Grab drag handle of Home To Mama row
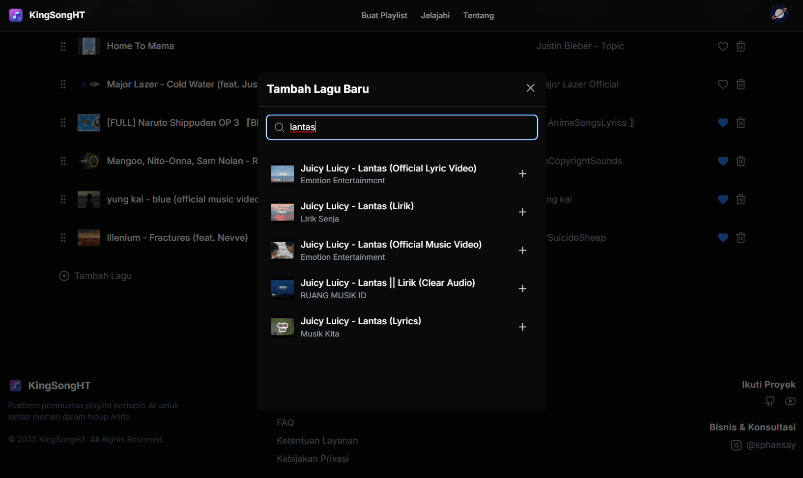 [x=63, y=46]
